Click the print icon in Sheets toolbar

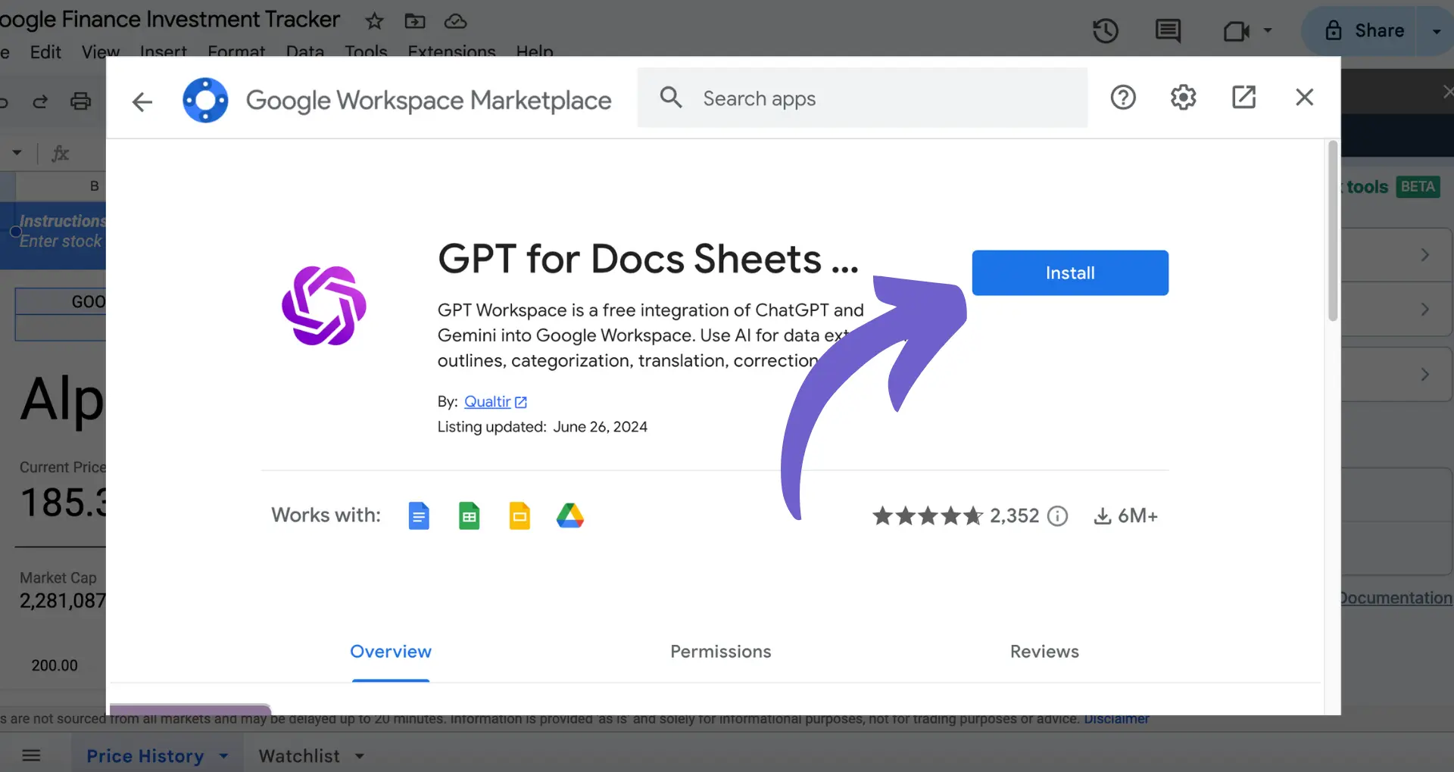pos(80,101)
